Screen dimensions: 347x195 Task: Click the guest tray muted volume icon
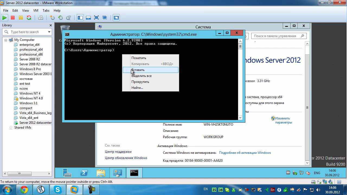click(x=308, y=173)
